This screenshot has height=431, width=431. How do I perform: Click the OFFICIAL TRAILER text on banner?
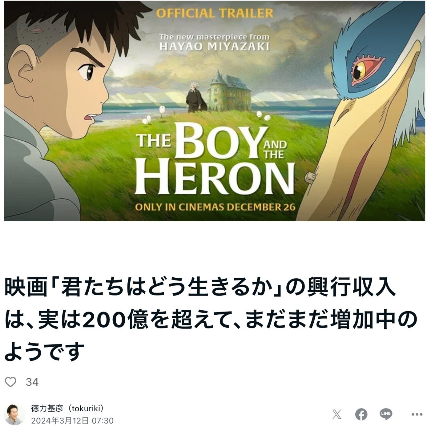pyautogui.click(x=215, y=13)
